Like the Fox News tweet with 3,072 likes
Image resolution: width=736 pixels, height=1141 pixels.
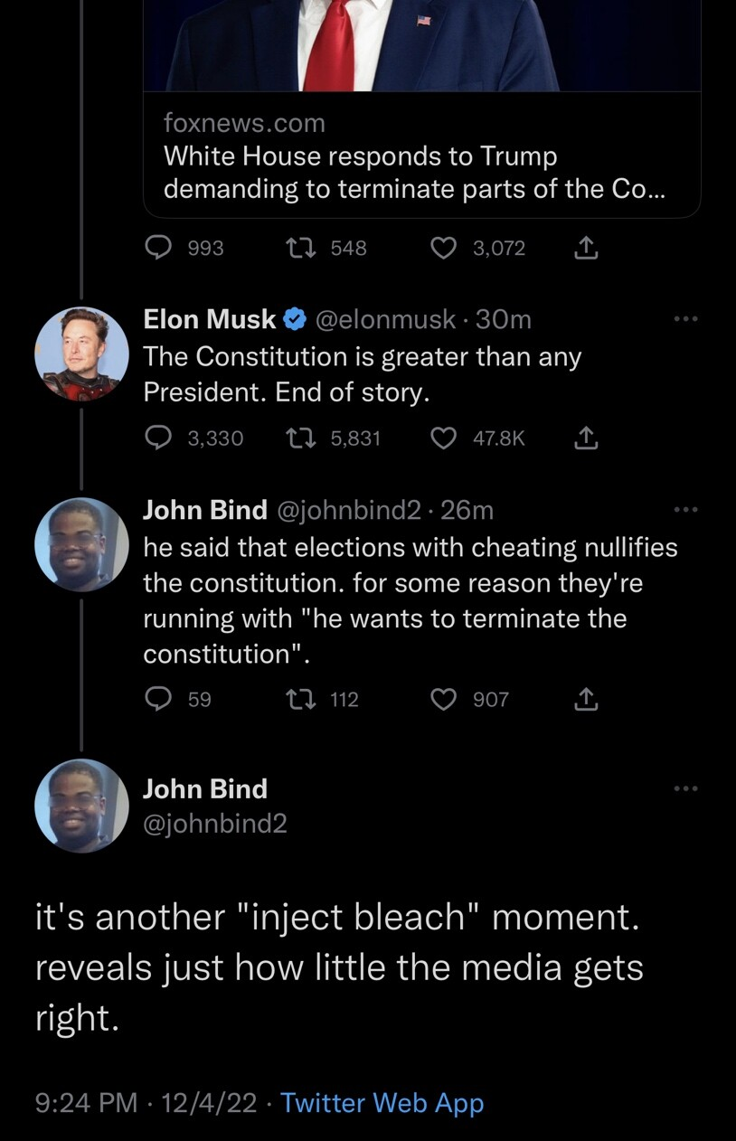pyautogui.click(x=443, y=248)
